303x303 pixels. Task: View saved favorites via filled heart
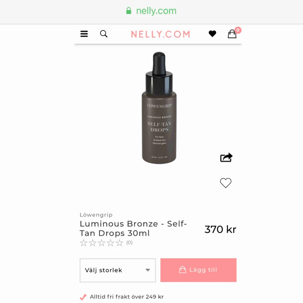[x=213, y=34]
